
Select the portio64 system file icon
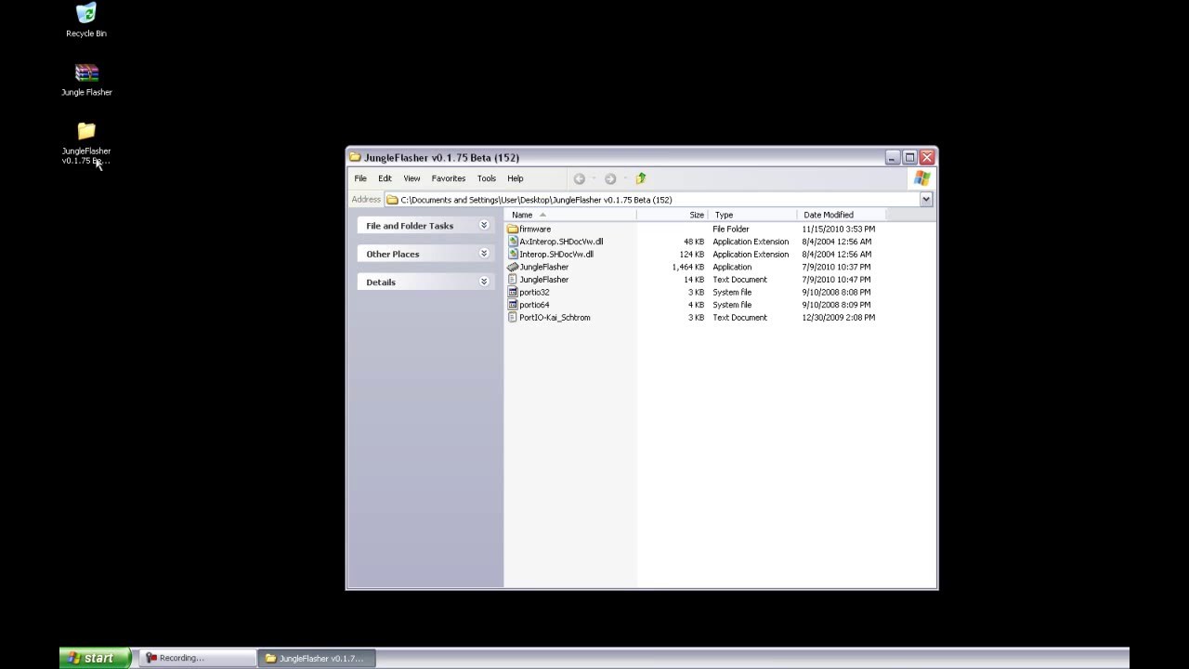512,305
